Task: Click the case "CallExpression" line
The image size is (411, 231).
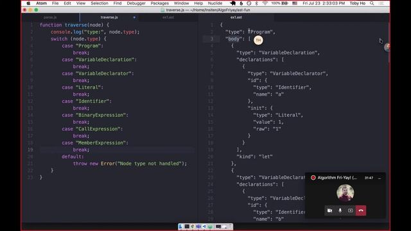Action: 92,129
